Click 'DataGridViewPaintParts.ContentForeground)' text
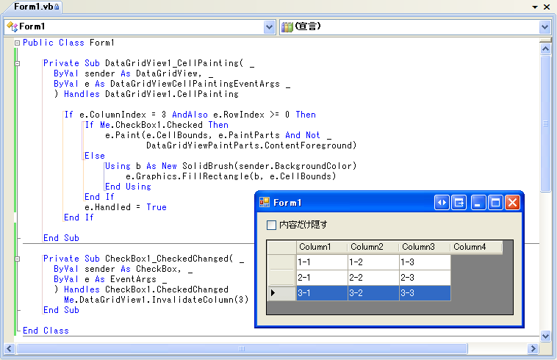 [251, 145]
